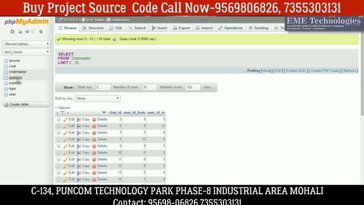The height and width of the screenshot is (205, 364).
Task: Select the row checkbox for chat_id 11
Action: coord(59,159)
